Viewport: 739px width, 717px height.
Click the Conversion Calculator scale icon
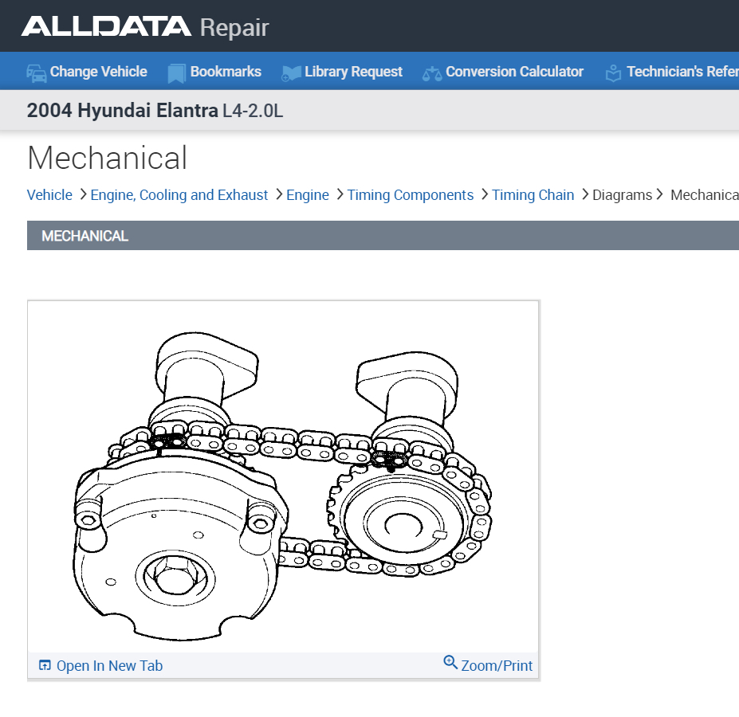[x=432, y=74]
